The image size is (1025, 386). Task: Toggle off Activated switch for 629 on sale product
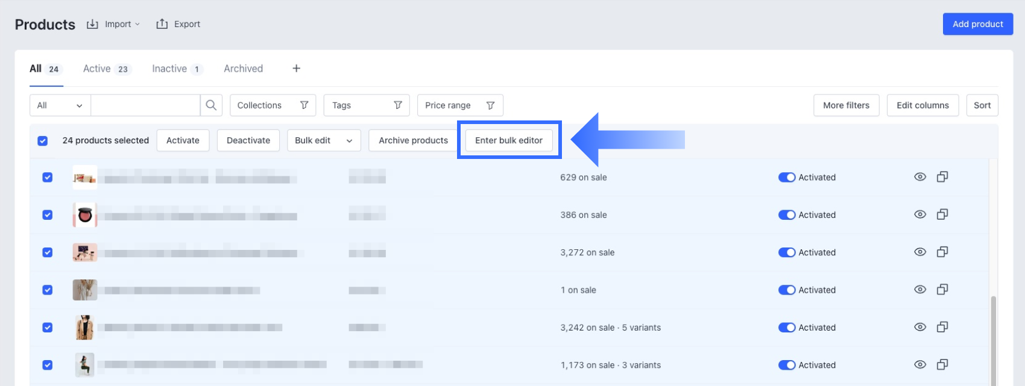[786, 178]
